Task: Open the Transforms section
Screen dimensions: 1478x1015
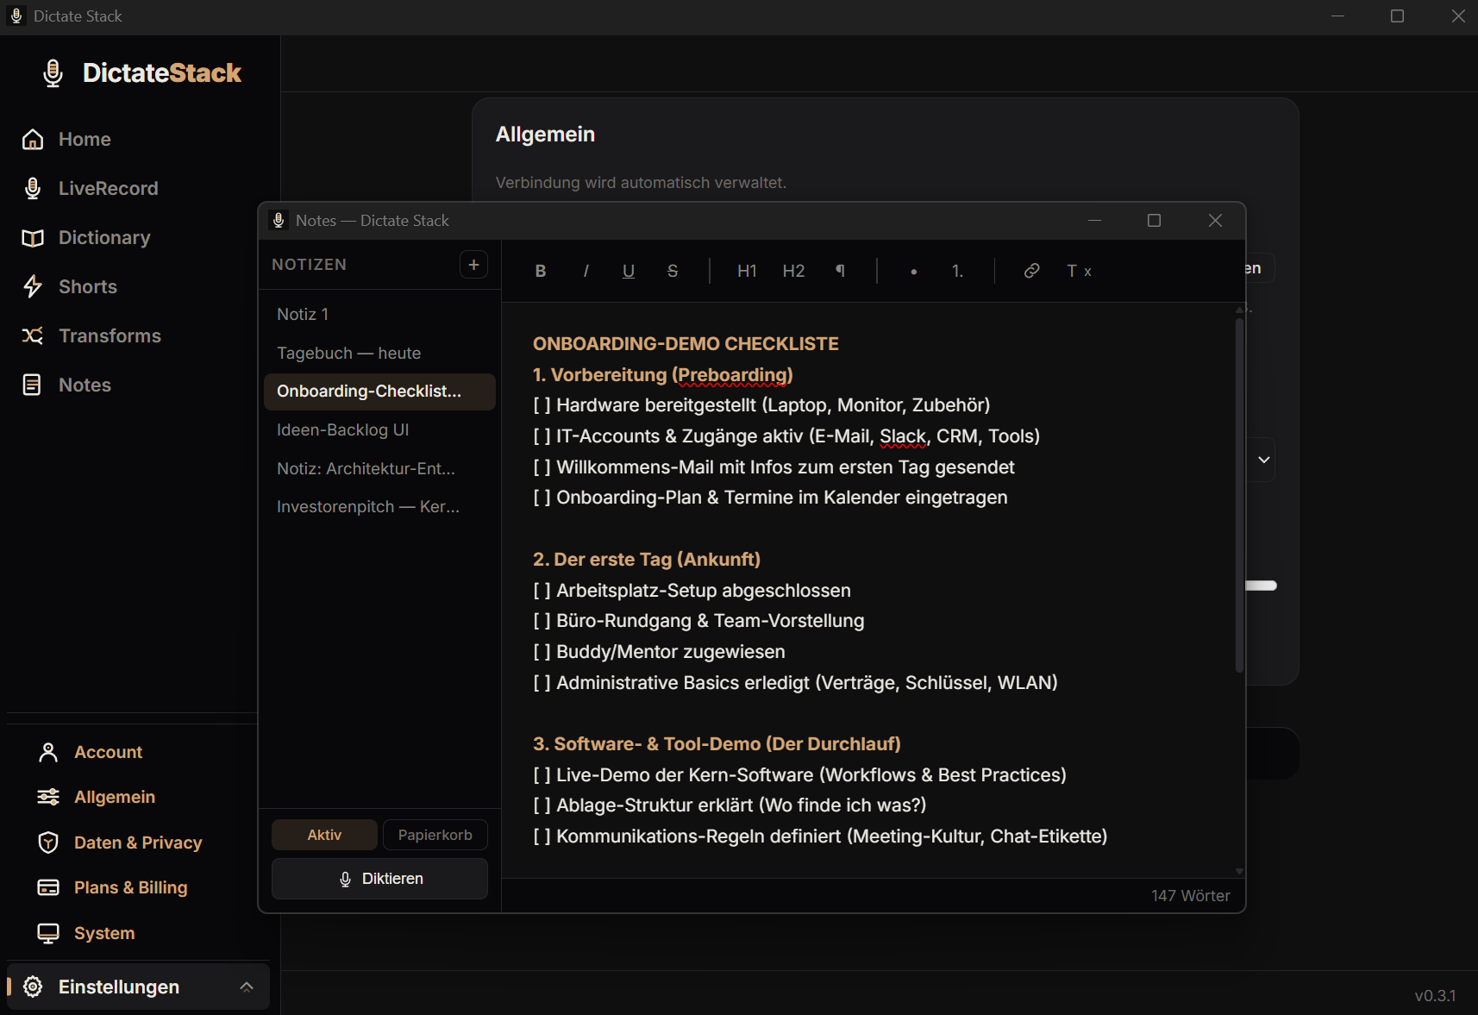Action: (110, 336)
